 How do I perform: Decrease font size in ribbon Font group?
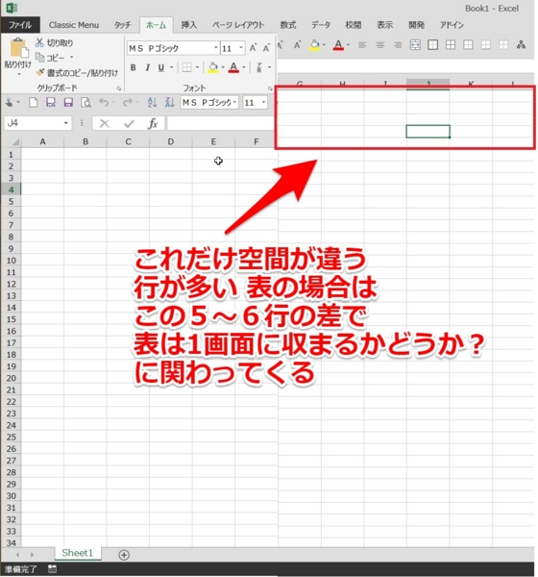tap(266, 48)
